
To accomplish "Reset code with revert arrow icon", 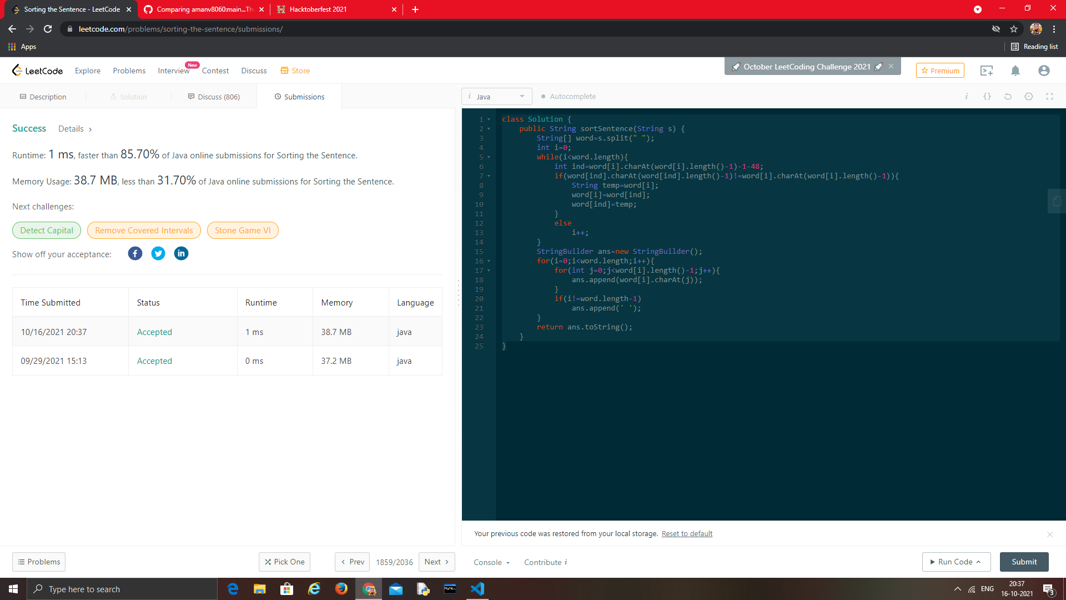I will coord(1008,97).
